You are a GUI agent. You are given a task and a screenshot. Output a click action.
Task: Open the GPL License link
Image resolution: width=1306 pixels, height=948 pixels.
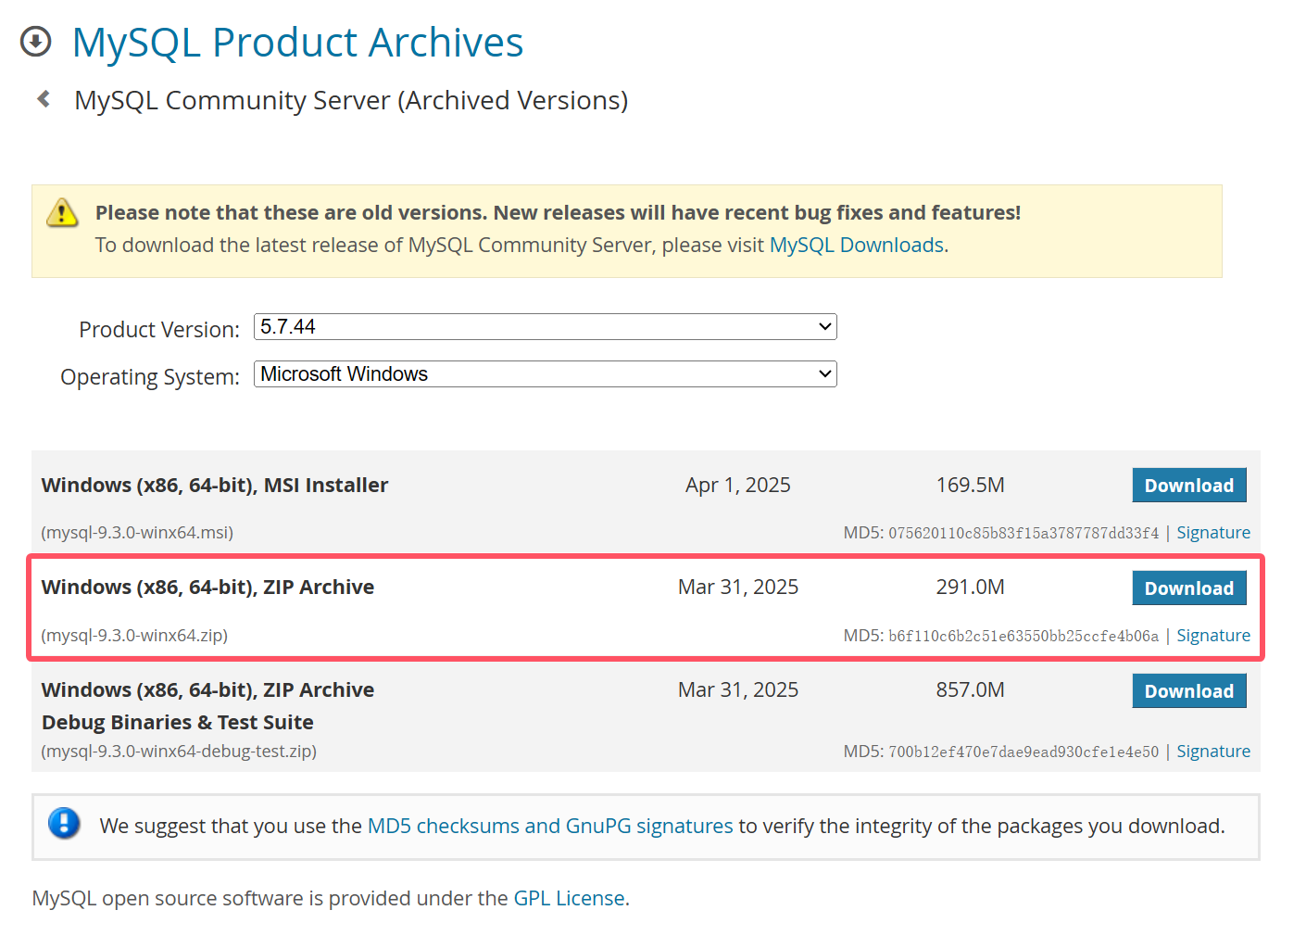(x=569, y=899)
